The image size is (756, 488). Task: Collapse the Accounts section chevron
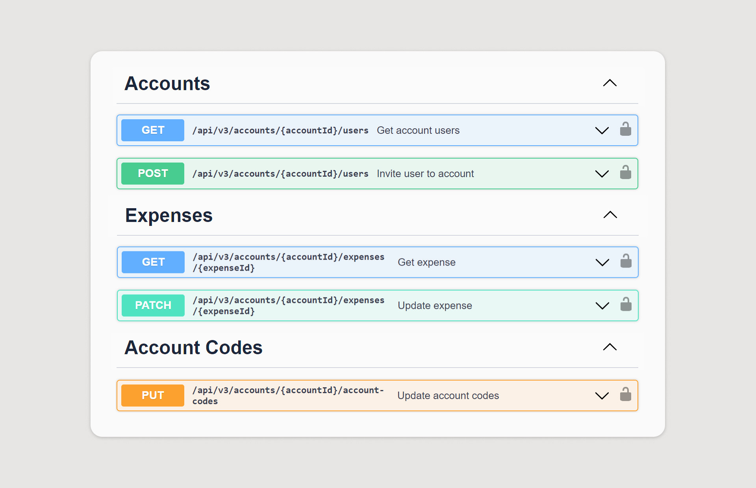610,83
